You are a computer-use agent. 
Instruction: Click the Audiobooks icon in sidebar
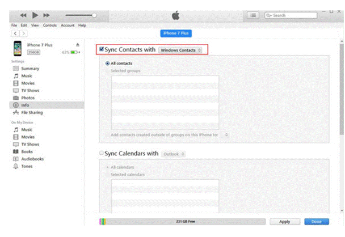[16, 159]
